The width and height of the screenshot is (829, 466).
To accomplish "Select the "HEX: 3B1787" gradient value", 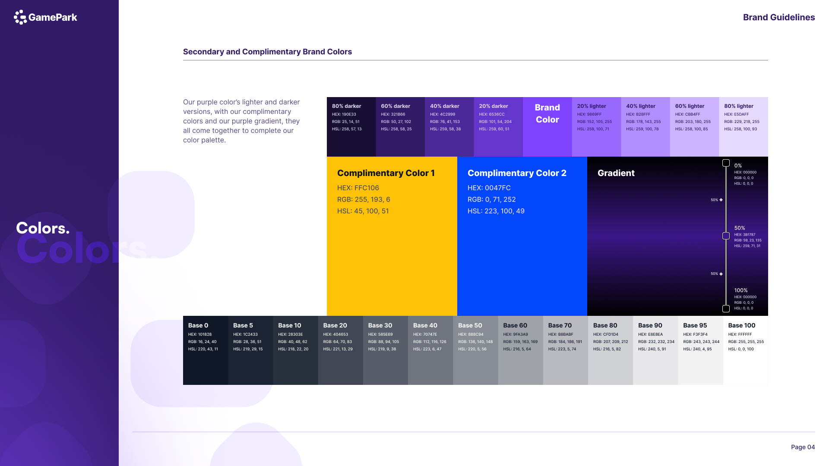I will pyautogui.click(x=745, y=235).
